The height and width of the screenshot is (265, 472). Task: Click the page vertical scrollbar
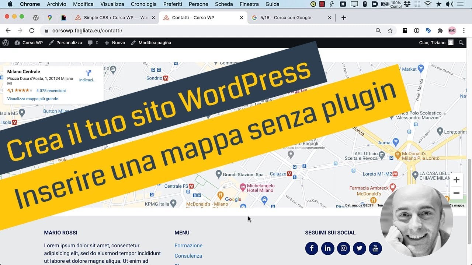click(x=469, y=201)
